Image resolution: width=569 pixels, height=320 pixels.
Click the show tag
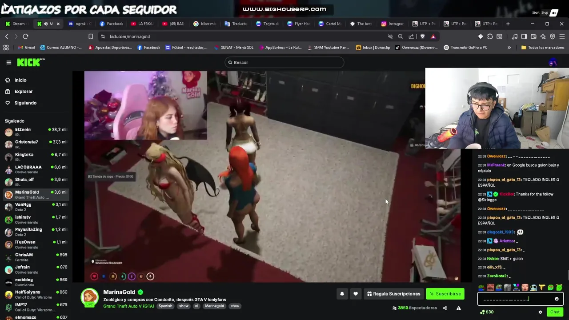(x=184, y=306)
